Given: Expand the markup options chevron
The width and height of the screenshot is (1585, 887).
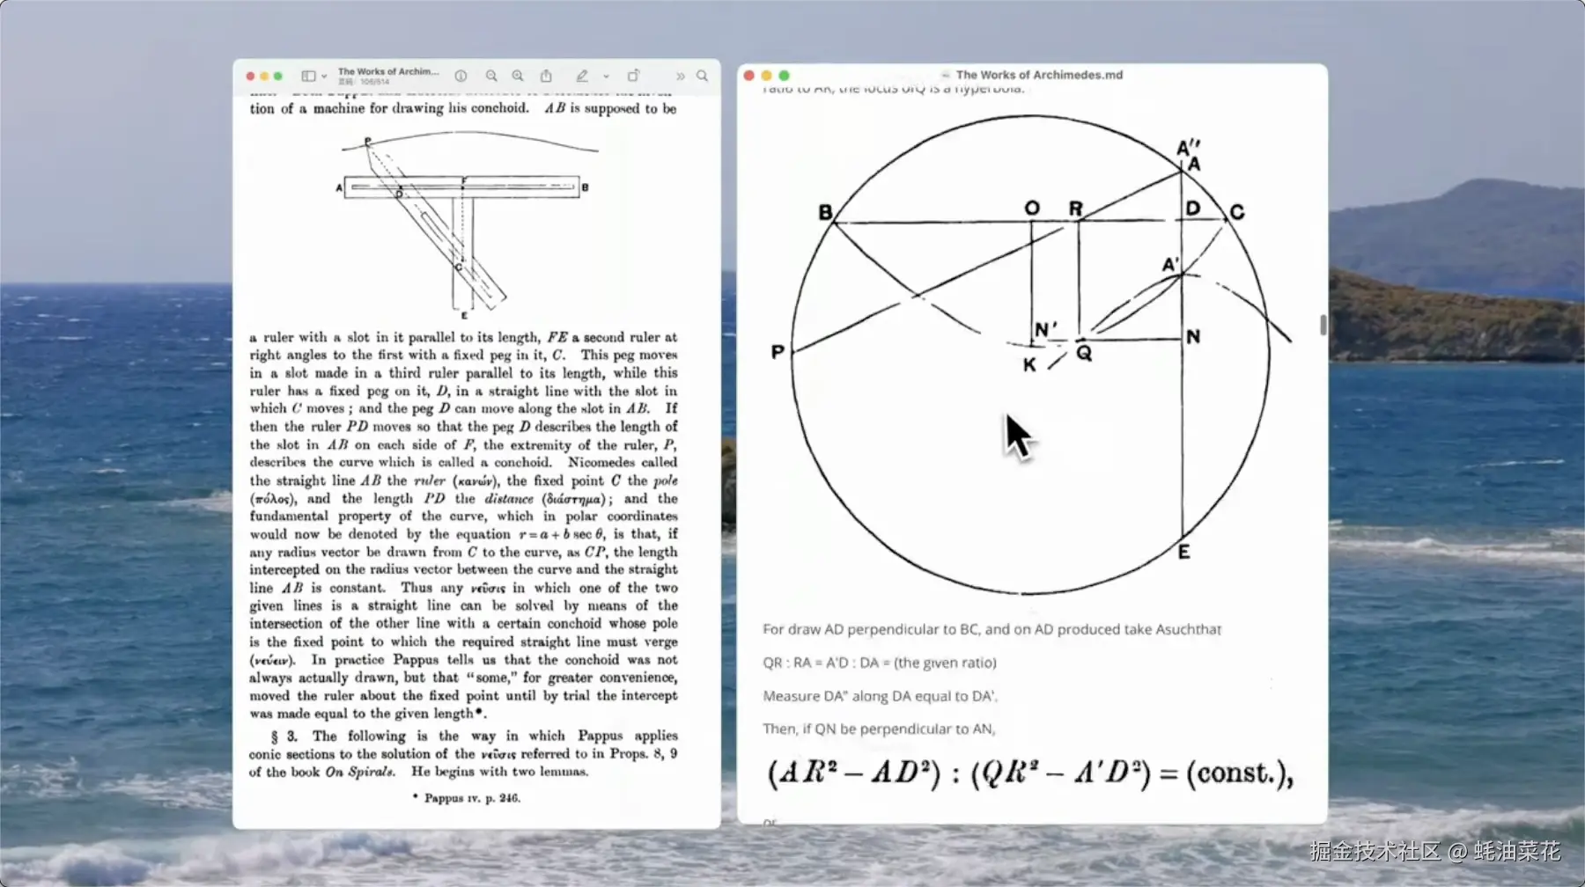Looking at the screenshot, I should point(606,77).
